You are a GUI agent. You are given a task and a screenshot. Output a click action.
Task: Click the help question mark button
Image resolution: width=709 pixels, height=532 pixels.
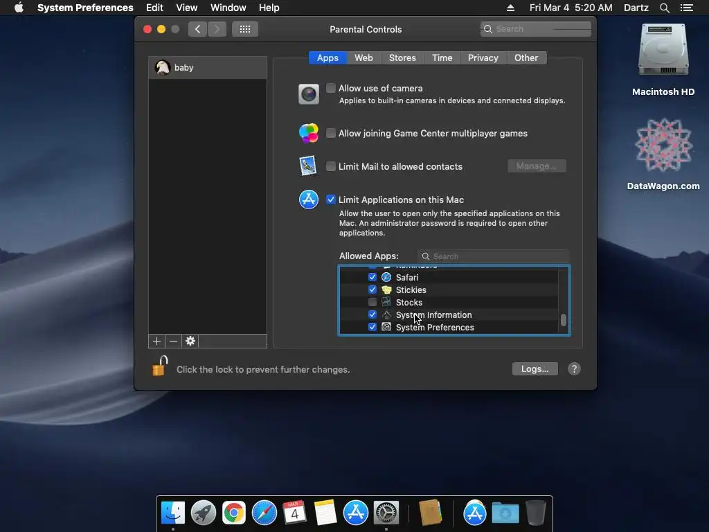pyautogui.click(x=574, y=369)
